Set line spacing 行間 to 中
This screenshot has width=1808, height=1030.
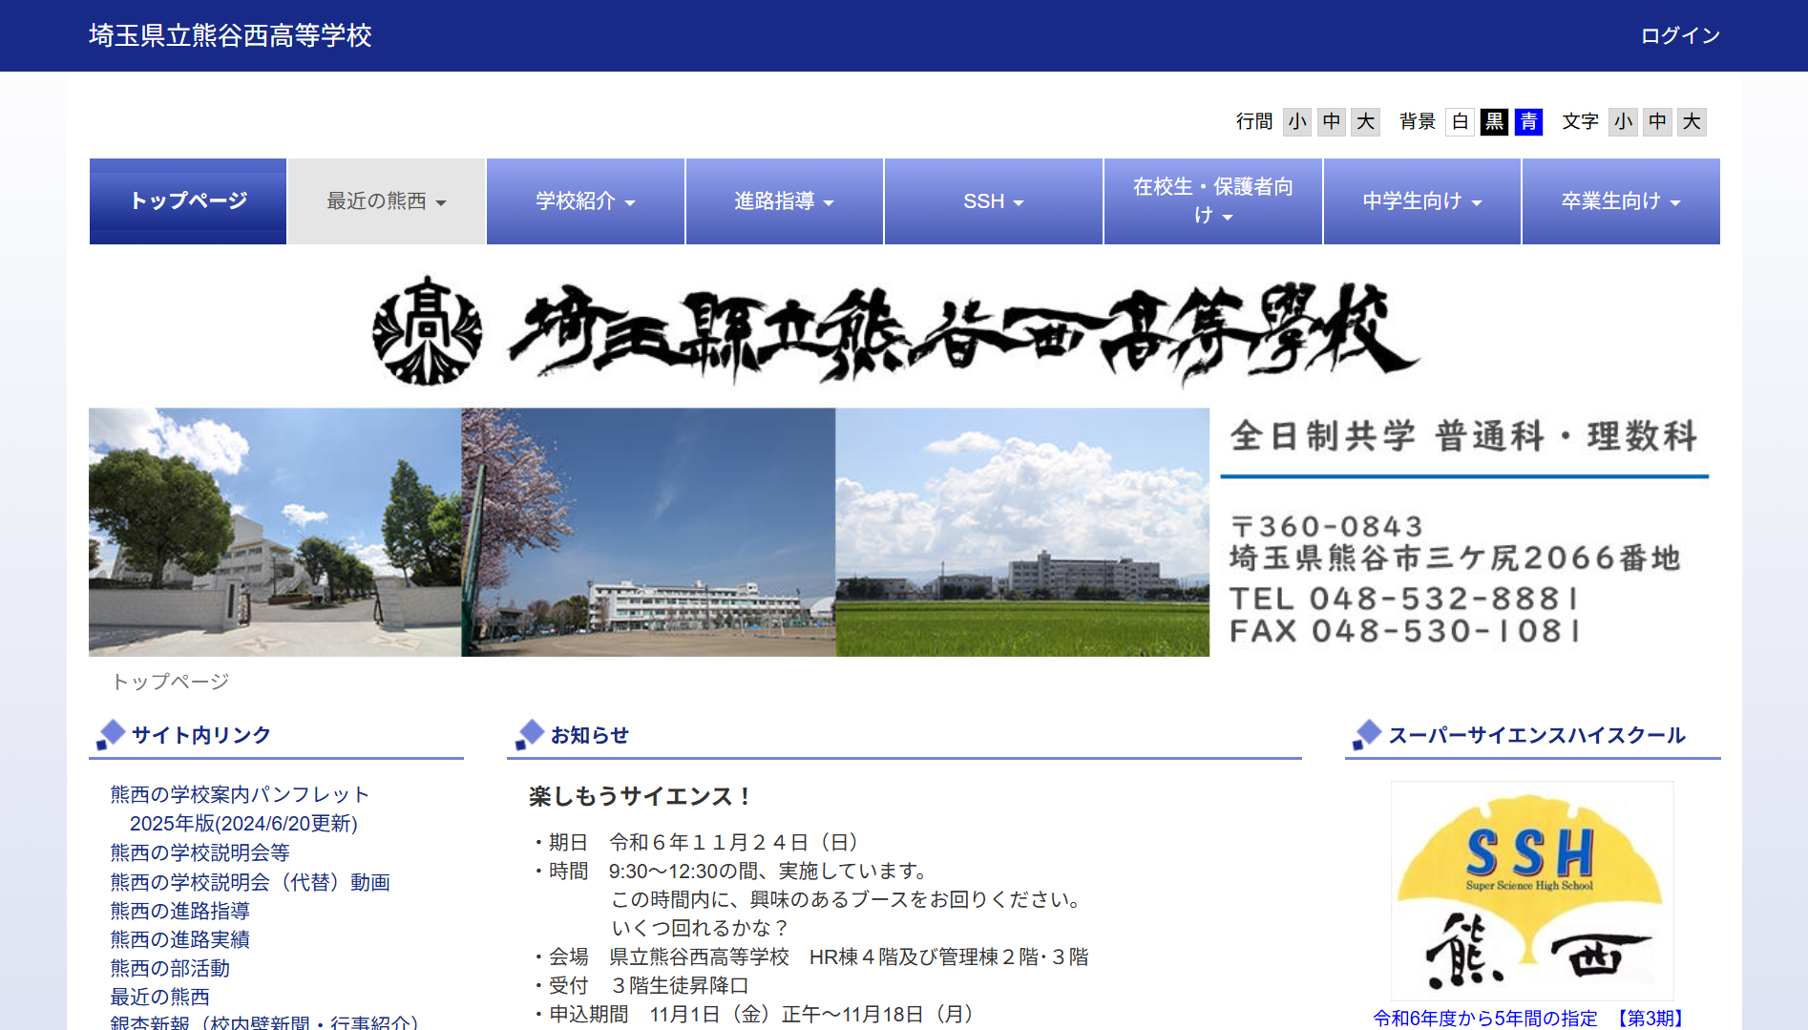tap(1332, 121)
